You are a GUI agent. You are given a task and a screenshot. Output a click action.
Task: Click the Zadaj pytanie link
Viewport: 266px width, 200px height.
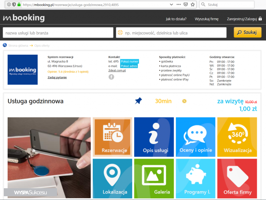57,77
